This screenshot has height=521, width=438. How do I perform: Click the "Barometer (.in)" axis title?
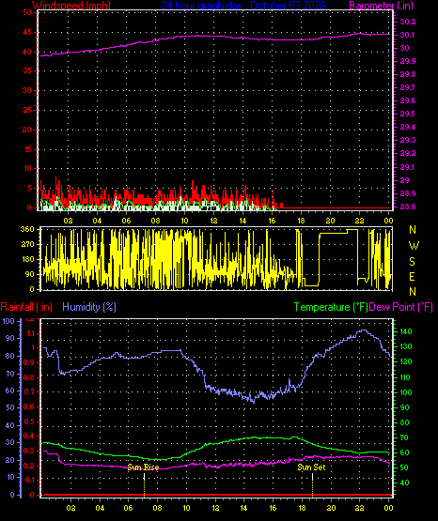pos(381,5)
